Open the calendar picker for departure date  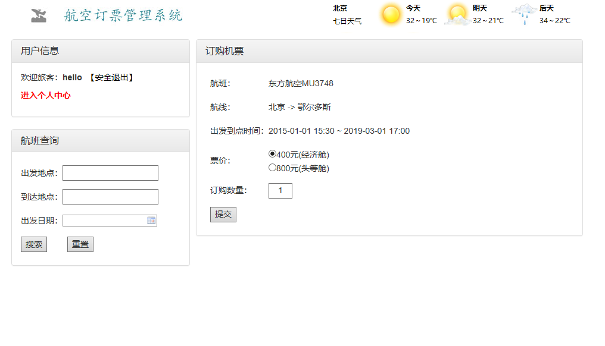coord(151,221)
